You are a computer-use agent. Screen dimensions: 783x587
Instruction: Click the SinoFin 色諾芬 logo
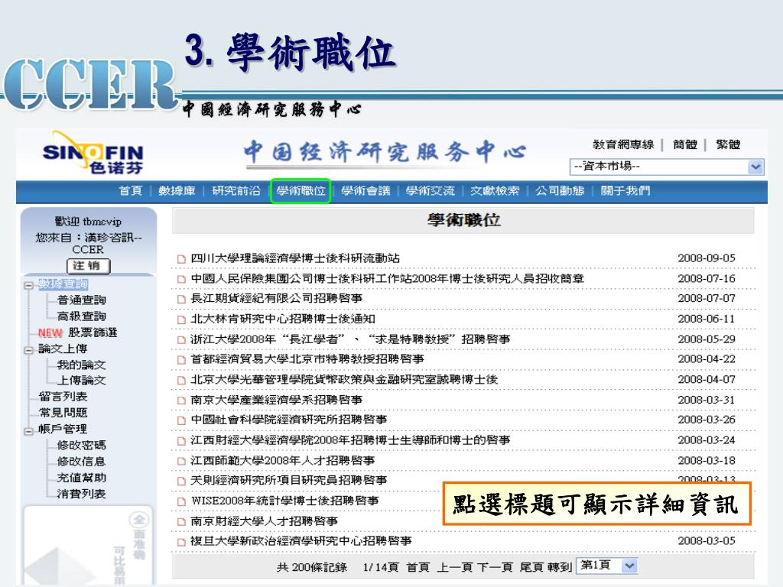coord(93,152)
